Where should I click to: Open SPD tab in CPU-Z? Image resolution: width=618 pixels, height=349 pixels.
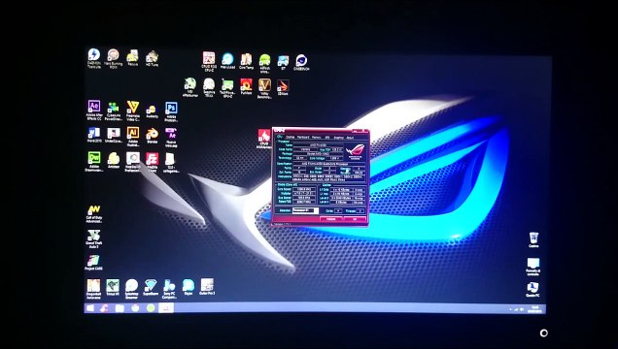327,137
